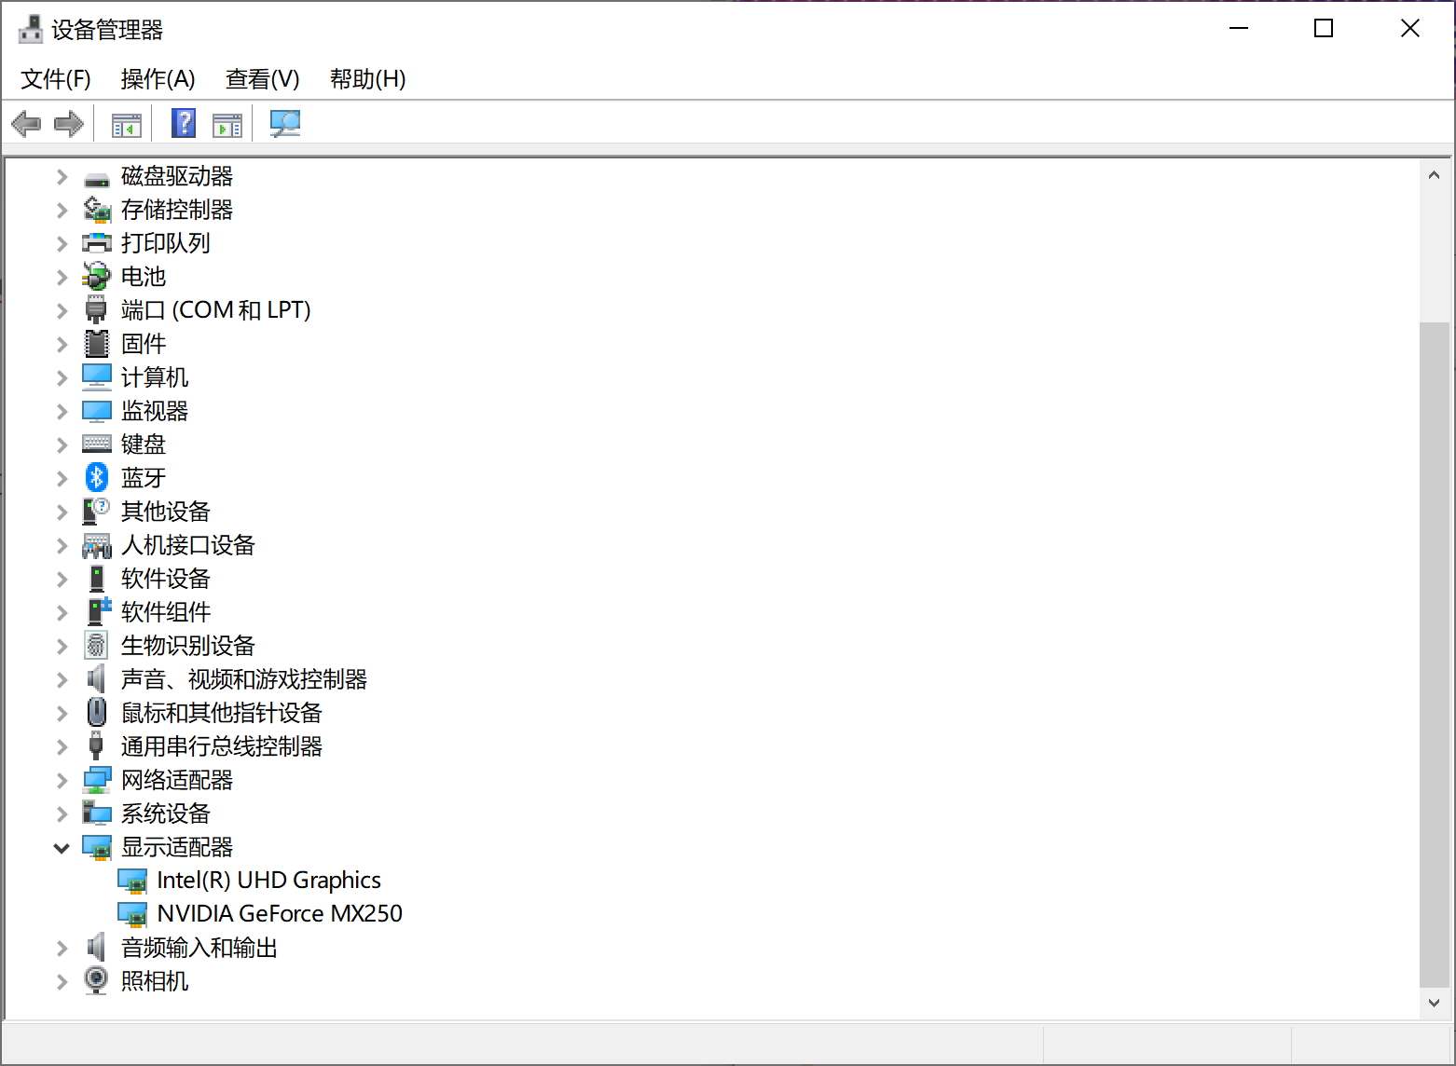Toggle the console tree panel icon
This screenshot has height=1066, width=1456.
coord(126,123)
